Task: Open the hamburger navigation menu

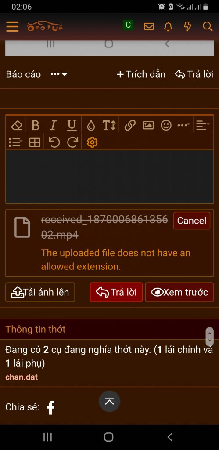Action: [12, 26]
